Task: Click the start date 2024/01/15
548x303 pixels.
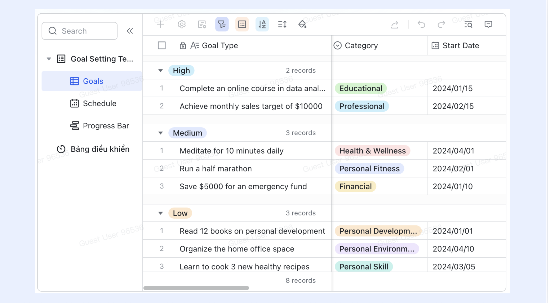Action: click(452, 88)
